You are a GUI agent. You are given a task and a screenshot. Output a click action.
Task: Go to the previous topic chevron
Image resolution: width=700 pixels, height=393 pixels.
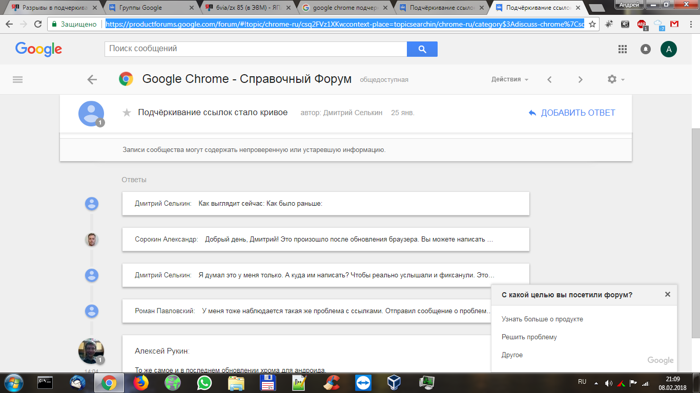(x=549, y=79)
